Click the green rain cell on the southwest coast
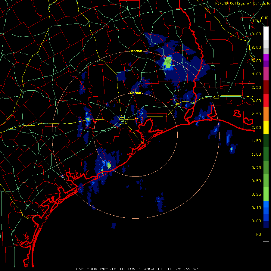Image resolution: width=271 pixels, height=271 pixels. click(x=109, y=165)
